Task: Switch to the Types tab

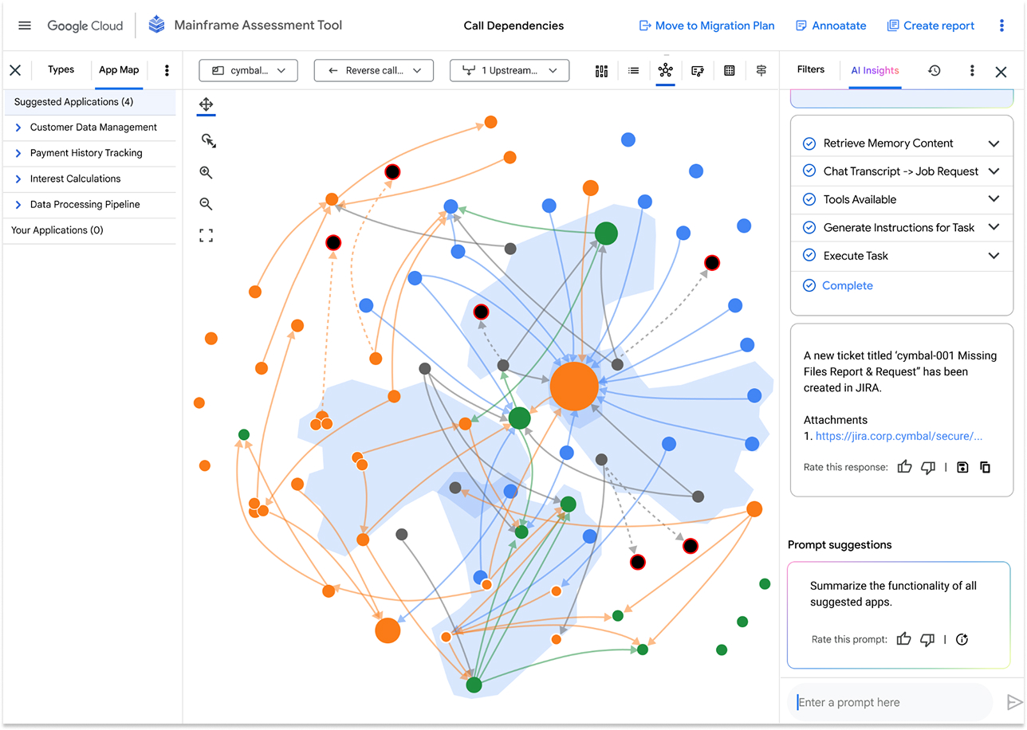Action: click(61, 69)
